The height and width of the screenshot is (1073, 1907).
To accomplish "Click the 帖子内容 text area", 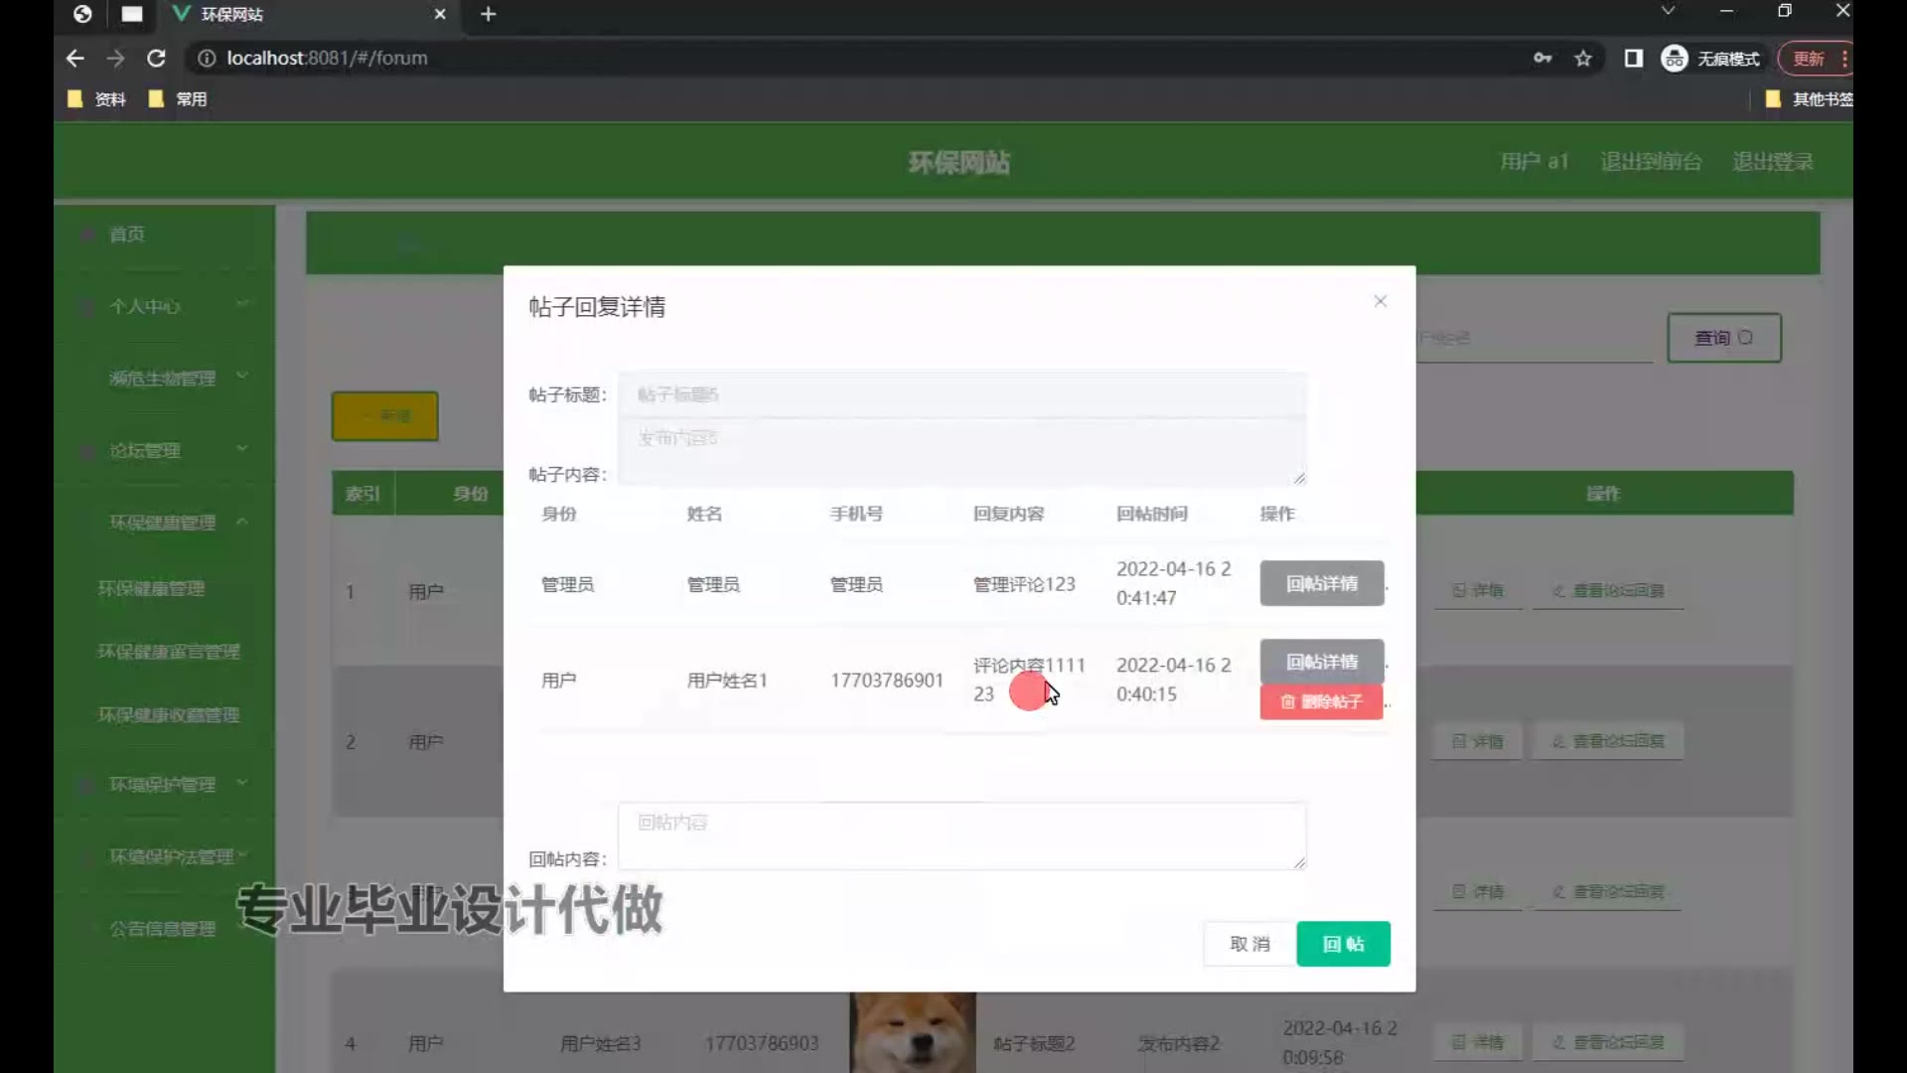I will [961, 451].
